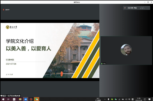Screen dimensions: 153x101
Task: Click the participant name label with microphone
Action: tap(103, 64)
